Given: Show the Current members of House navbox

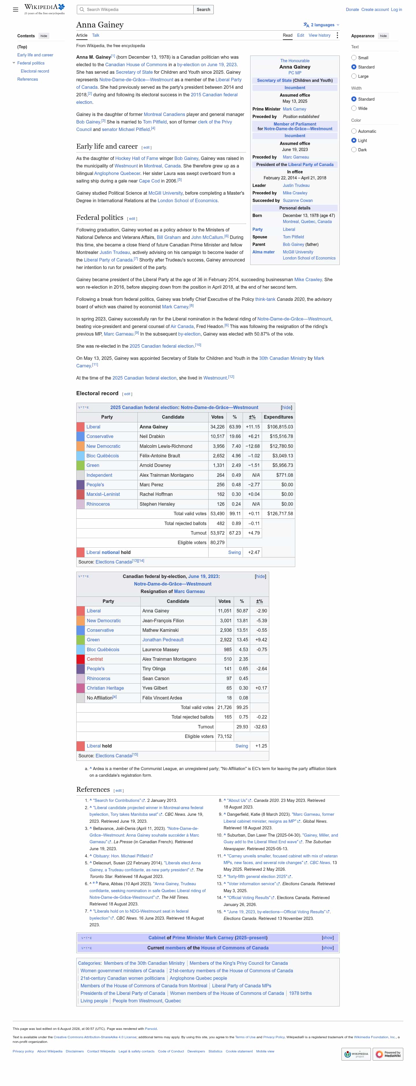Looking at the screenshot, I should pos(328,948).
